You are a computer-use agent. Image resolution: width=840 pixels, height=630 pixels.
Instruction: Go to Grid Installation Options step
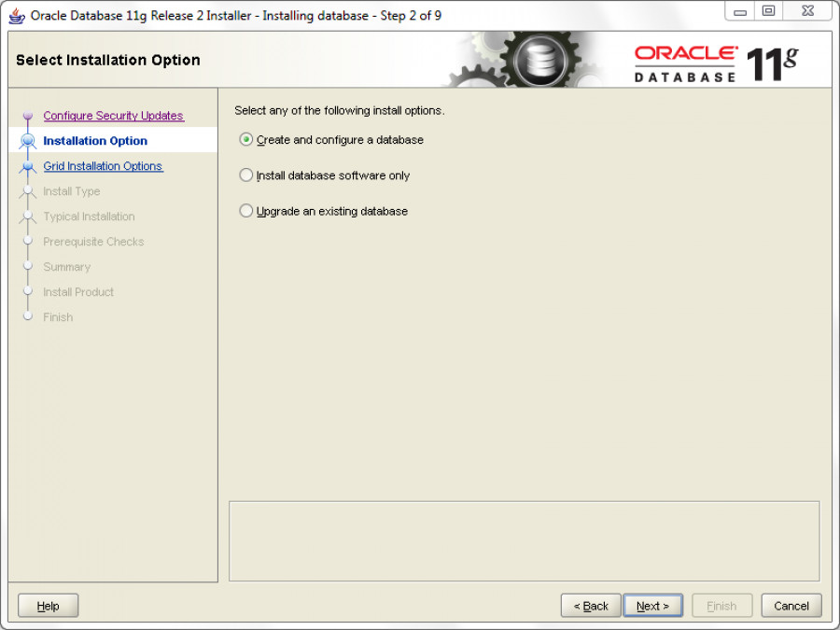click(x=103, y=166)
